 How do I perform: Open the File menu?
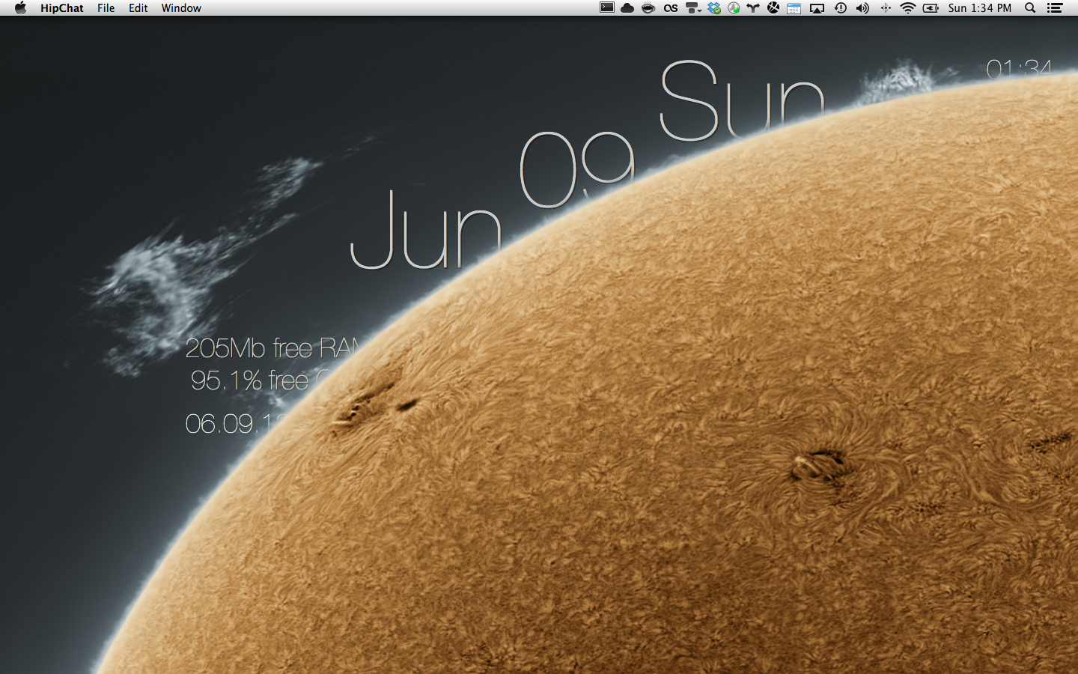click(106, 8)
